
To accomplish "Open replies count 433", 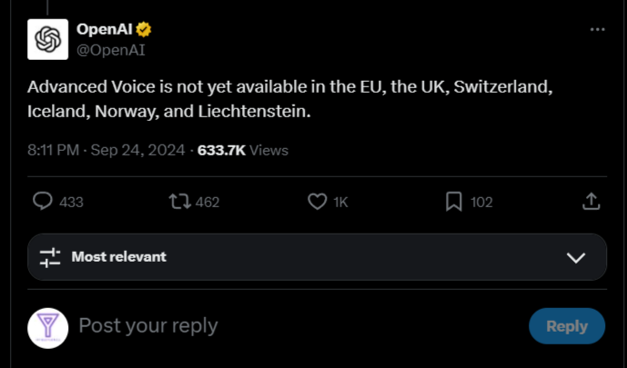I will pyautogui.click(x=71, y=203).
